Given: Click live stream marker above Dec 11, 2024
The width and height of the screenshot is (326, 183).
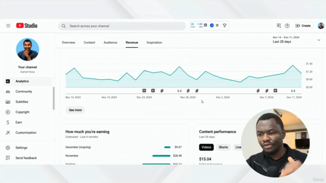Looking at the screenshot, I should click(x=293, y=91).
